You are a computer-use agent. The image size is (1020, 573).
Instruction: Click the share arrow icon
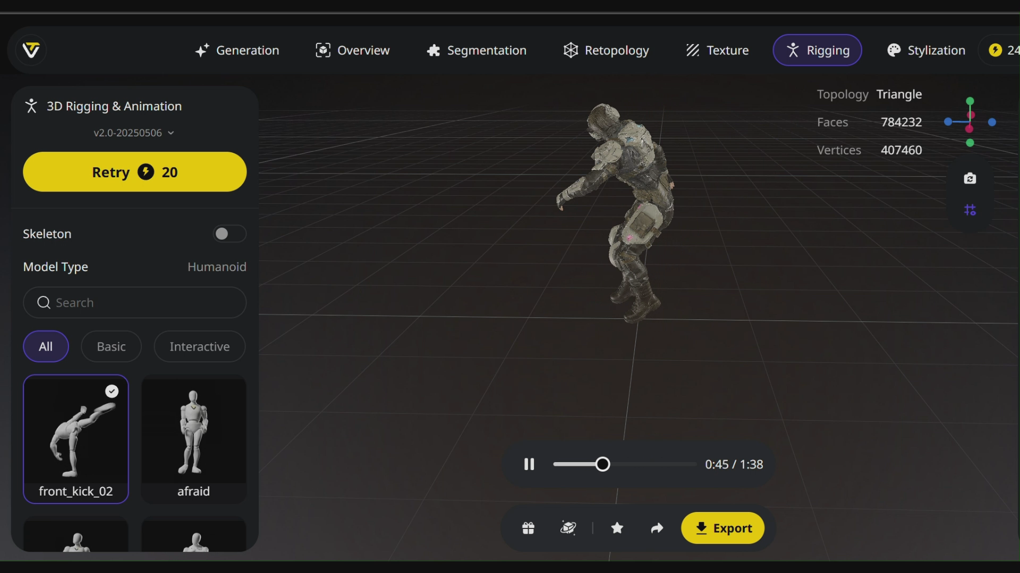657,528
